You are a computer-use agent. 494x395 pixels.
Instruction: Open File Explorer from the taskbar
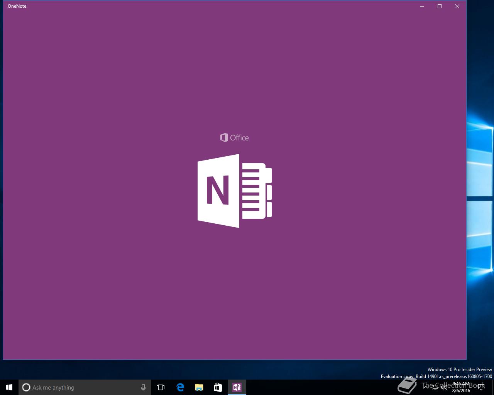(199, 387)
